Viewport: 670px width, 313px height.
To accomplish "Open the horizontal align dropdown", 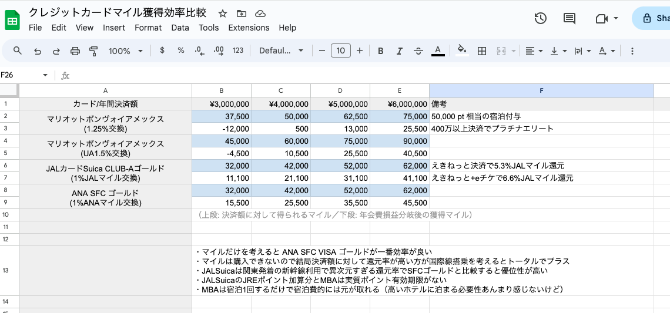I will 534,51.
